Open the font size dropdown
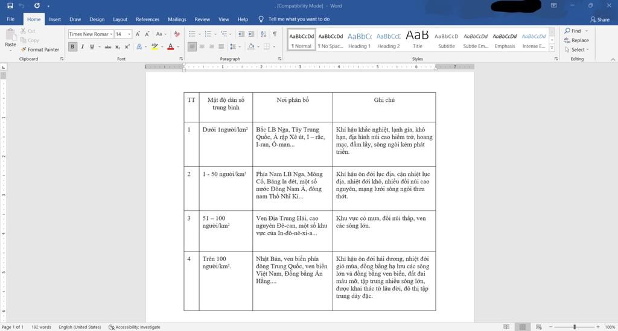The height and width of the screenshot is (331, 618). pos(129,34)
